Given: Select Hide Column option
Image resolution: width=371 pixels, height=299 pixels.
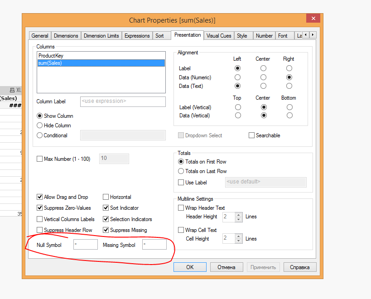Looking at the screenshot, I should coord(40,125).
